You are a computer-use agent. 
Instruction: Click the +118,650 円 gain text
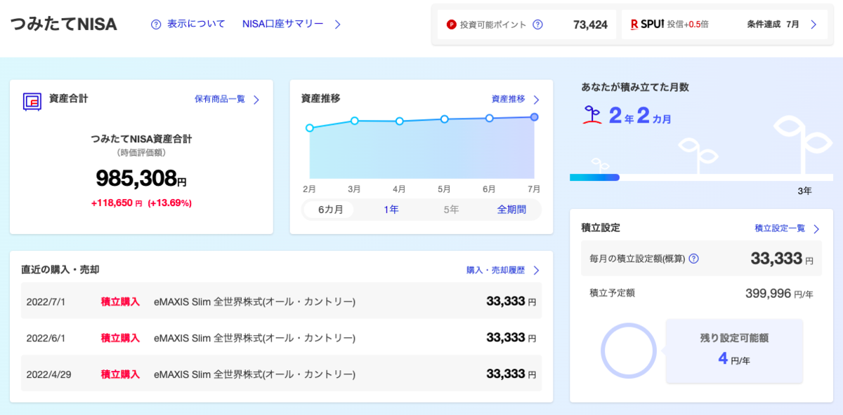pos(117,203)
